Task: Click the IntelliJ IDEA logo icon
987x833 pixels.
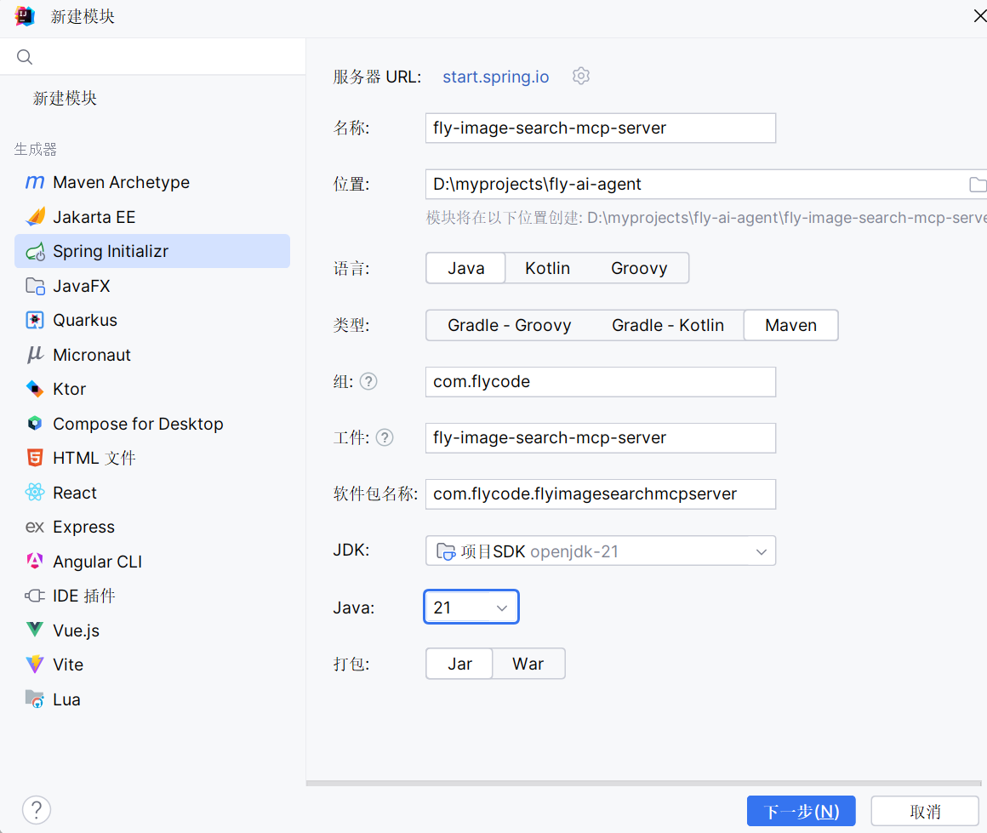Action: (x=25, y=16)
